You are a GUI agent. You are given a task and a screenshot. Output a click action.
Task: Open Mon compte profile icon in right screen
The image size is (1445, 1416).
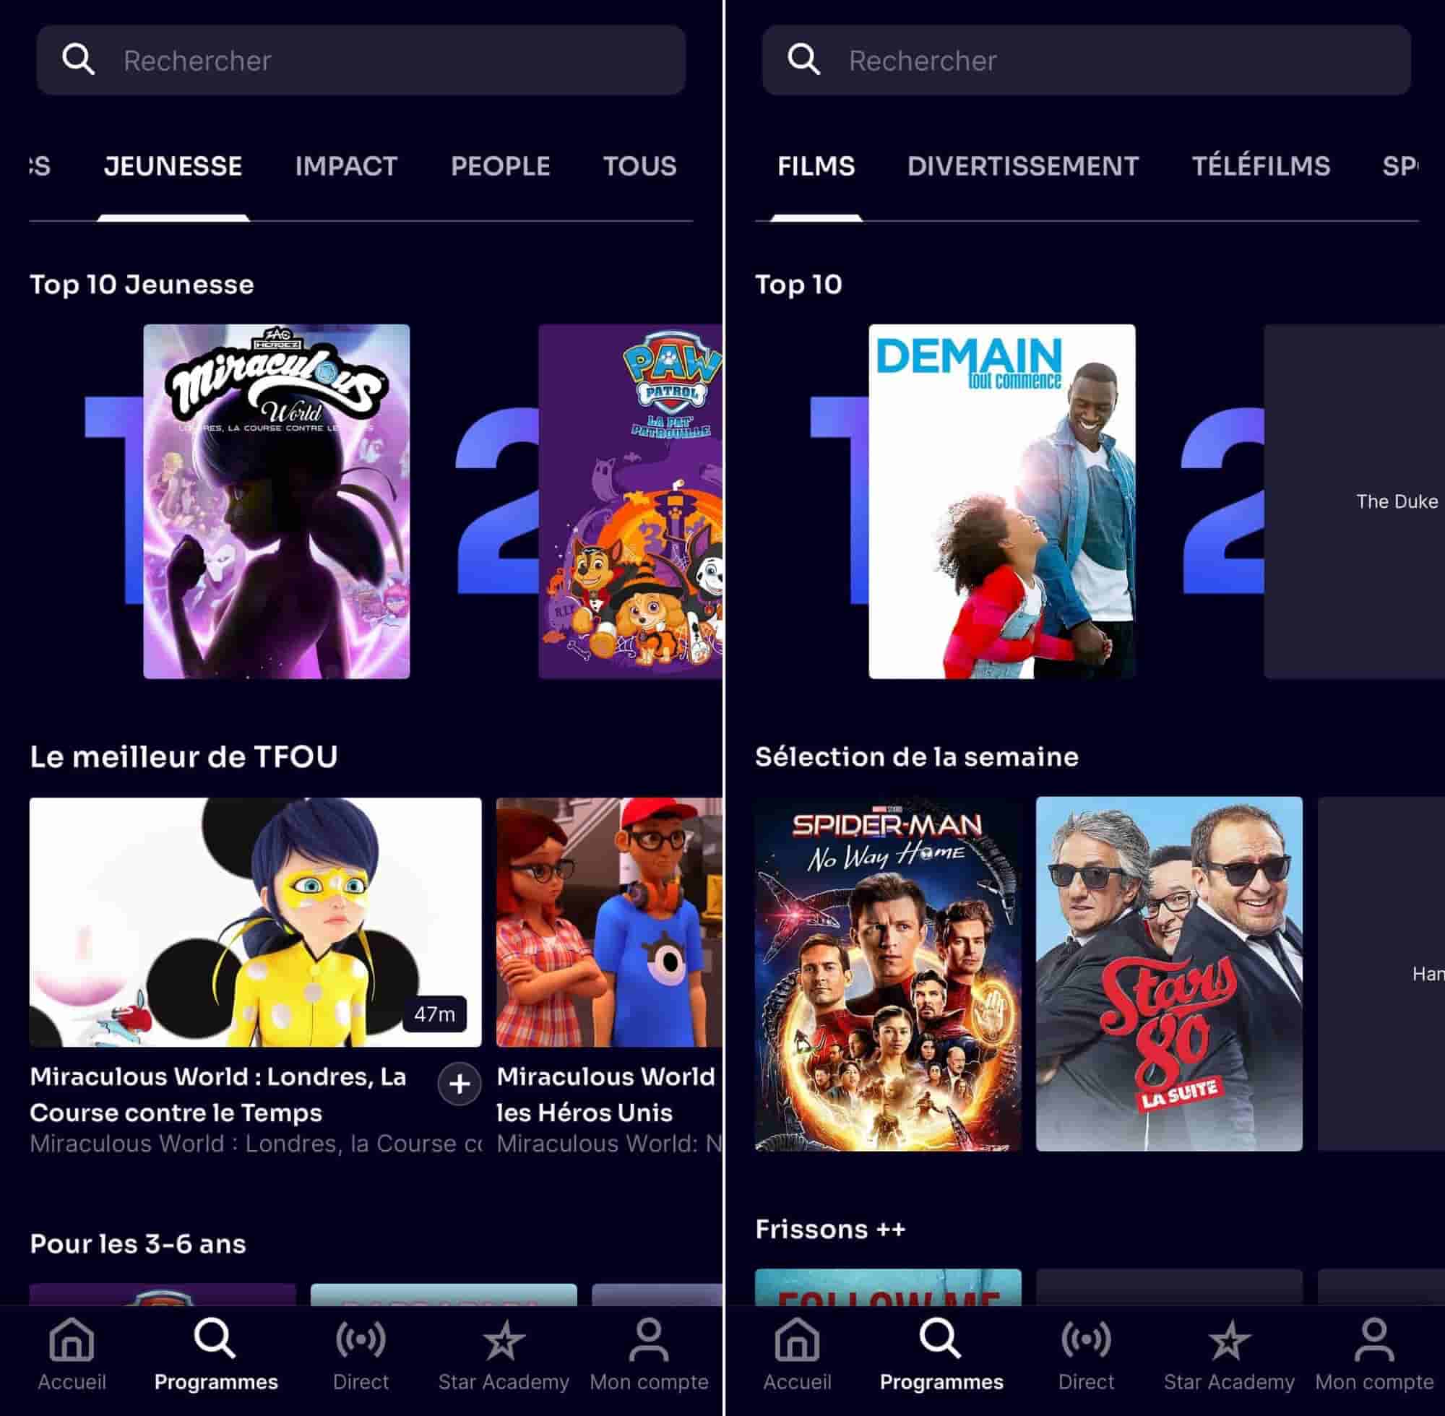tap(1374, 1339)
